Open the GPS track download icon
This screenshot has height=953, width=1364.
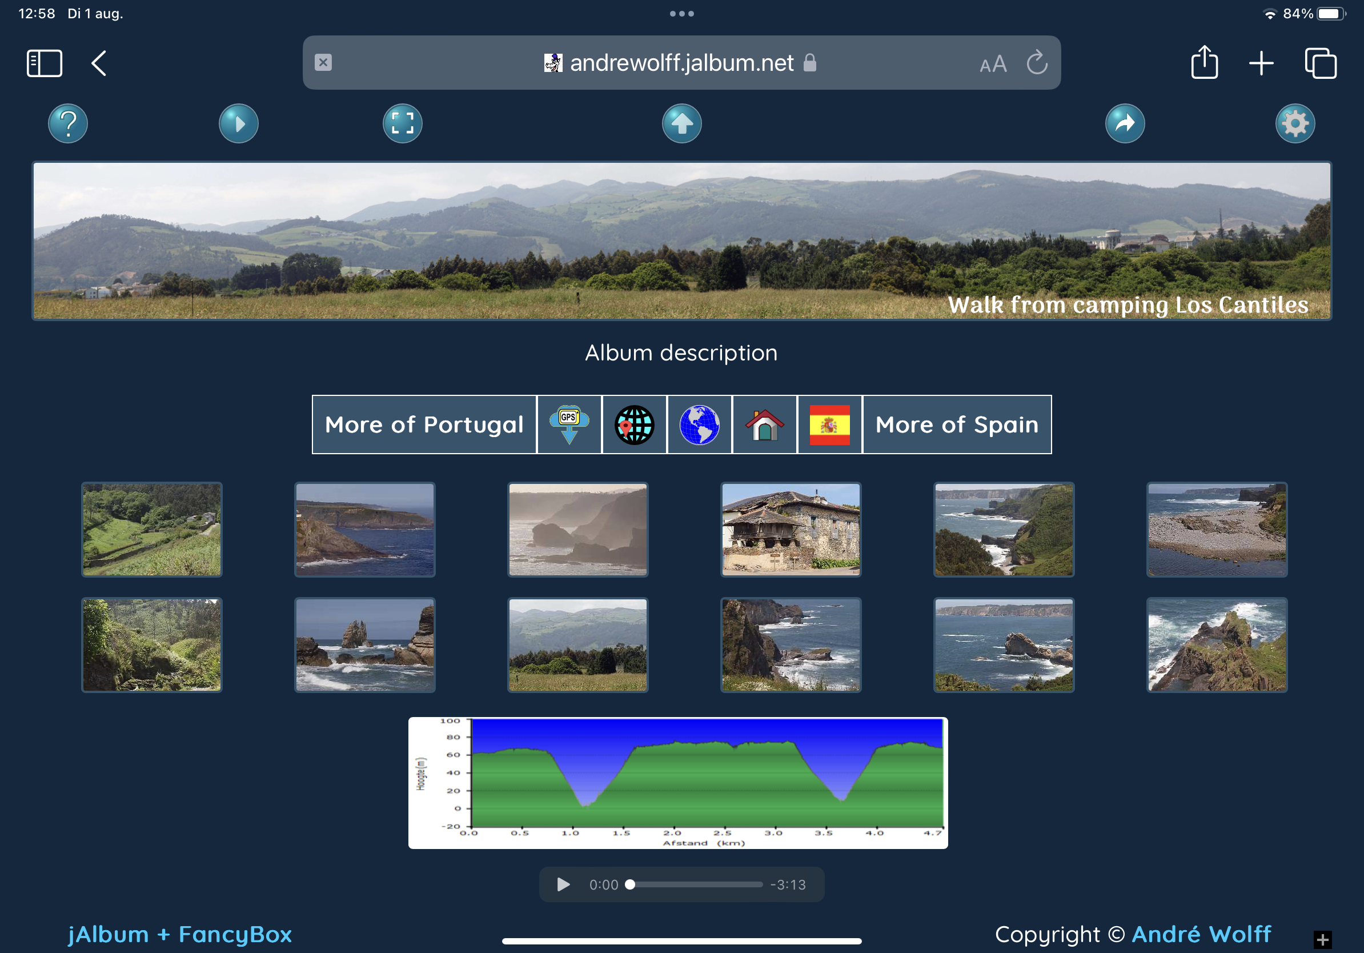coord(569,425)
